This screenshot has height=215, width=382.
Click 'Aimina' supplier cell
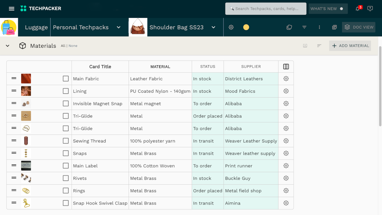251,203
